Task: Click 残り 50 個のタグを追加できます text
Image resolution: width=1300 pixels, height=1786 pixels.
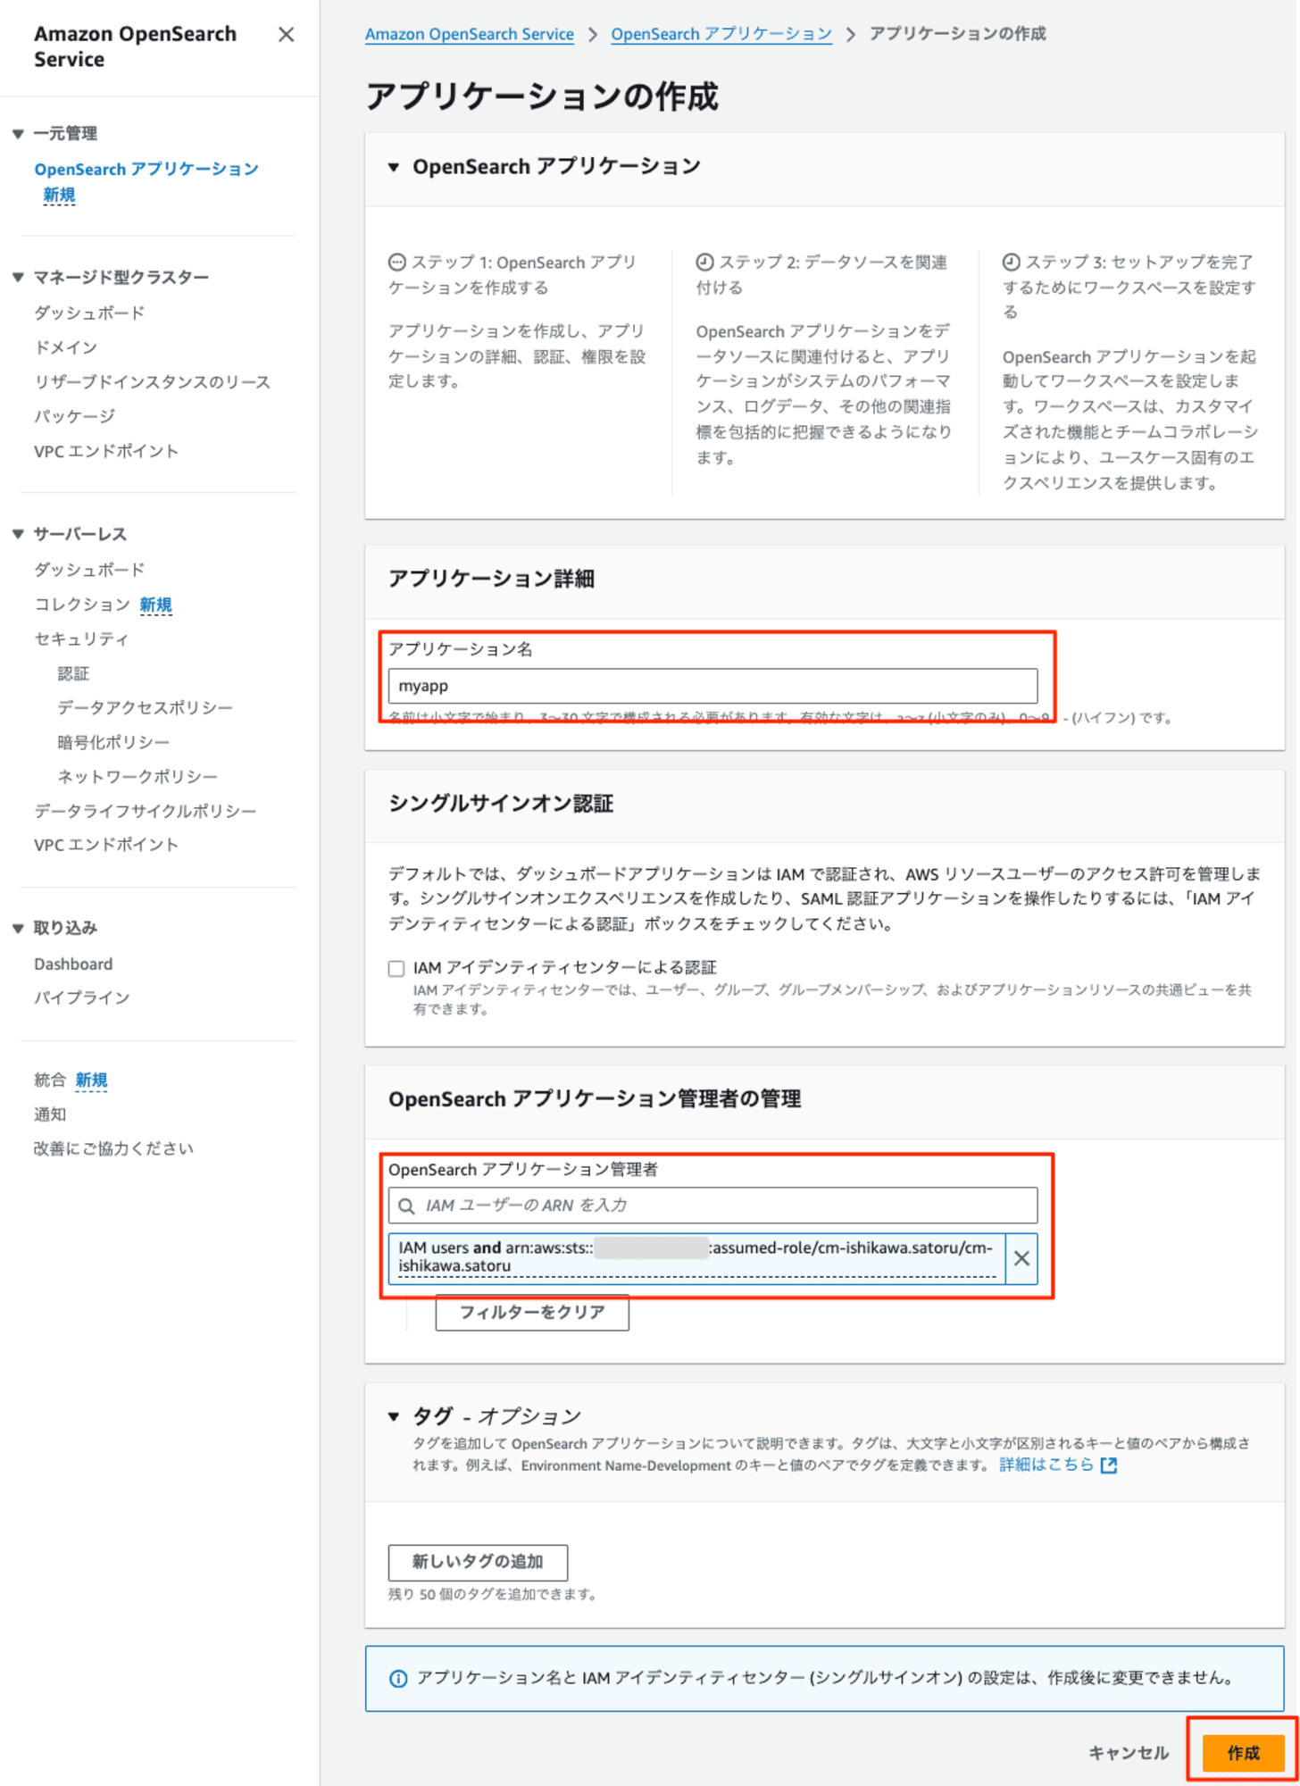Action: point(492,1594)
